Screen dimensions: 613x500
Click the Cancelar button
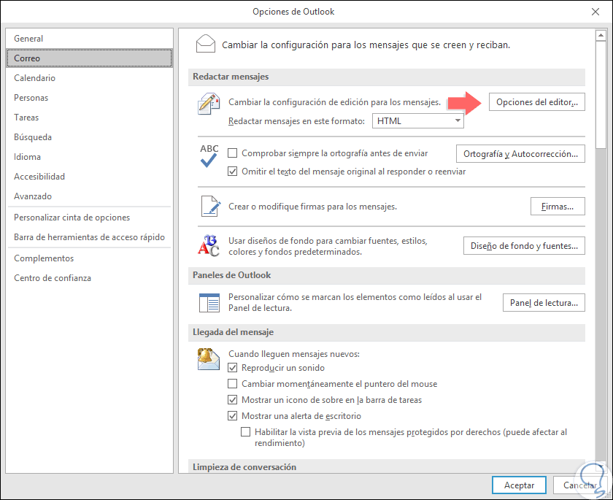coord(579,485)
